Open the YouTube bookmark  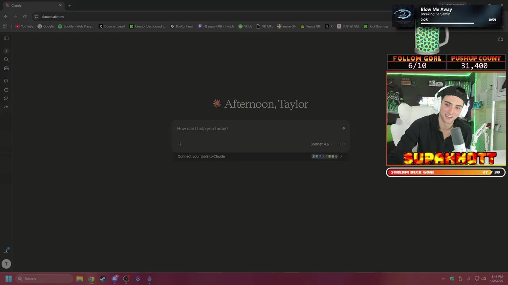click(x=24, y=27)
